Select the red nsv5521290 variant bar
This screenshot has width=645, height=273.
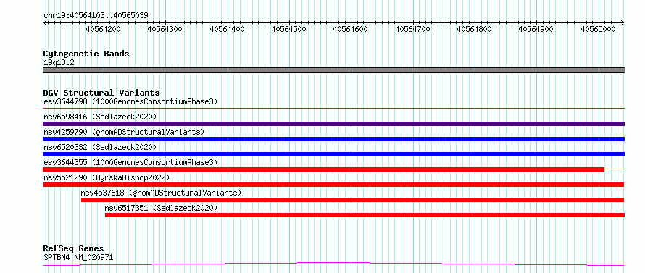(333, 185)
